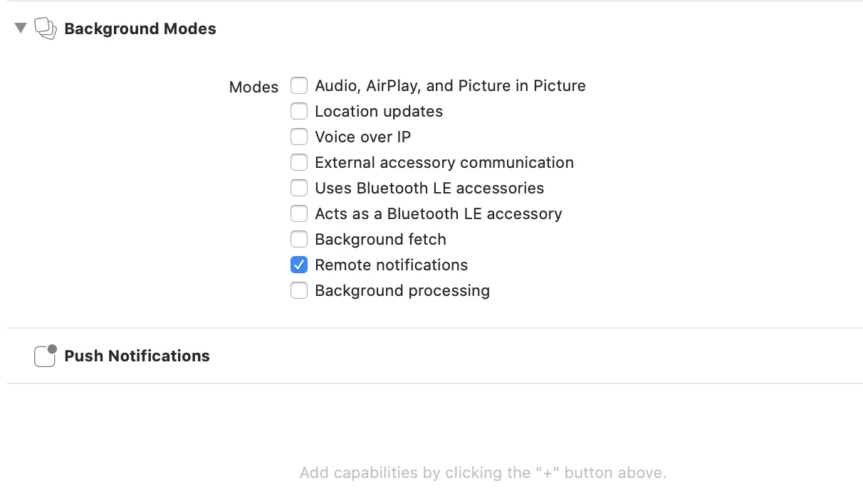Click the "Background fetch" label text
863x488 pixels.
380,240
